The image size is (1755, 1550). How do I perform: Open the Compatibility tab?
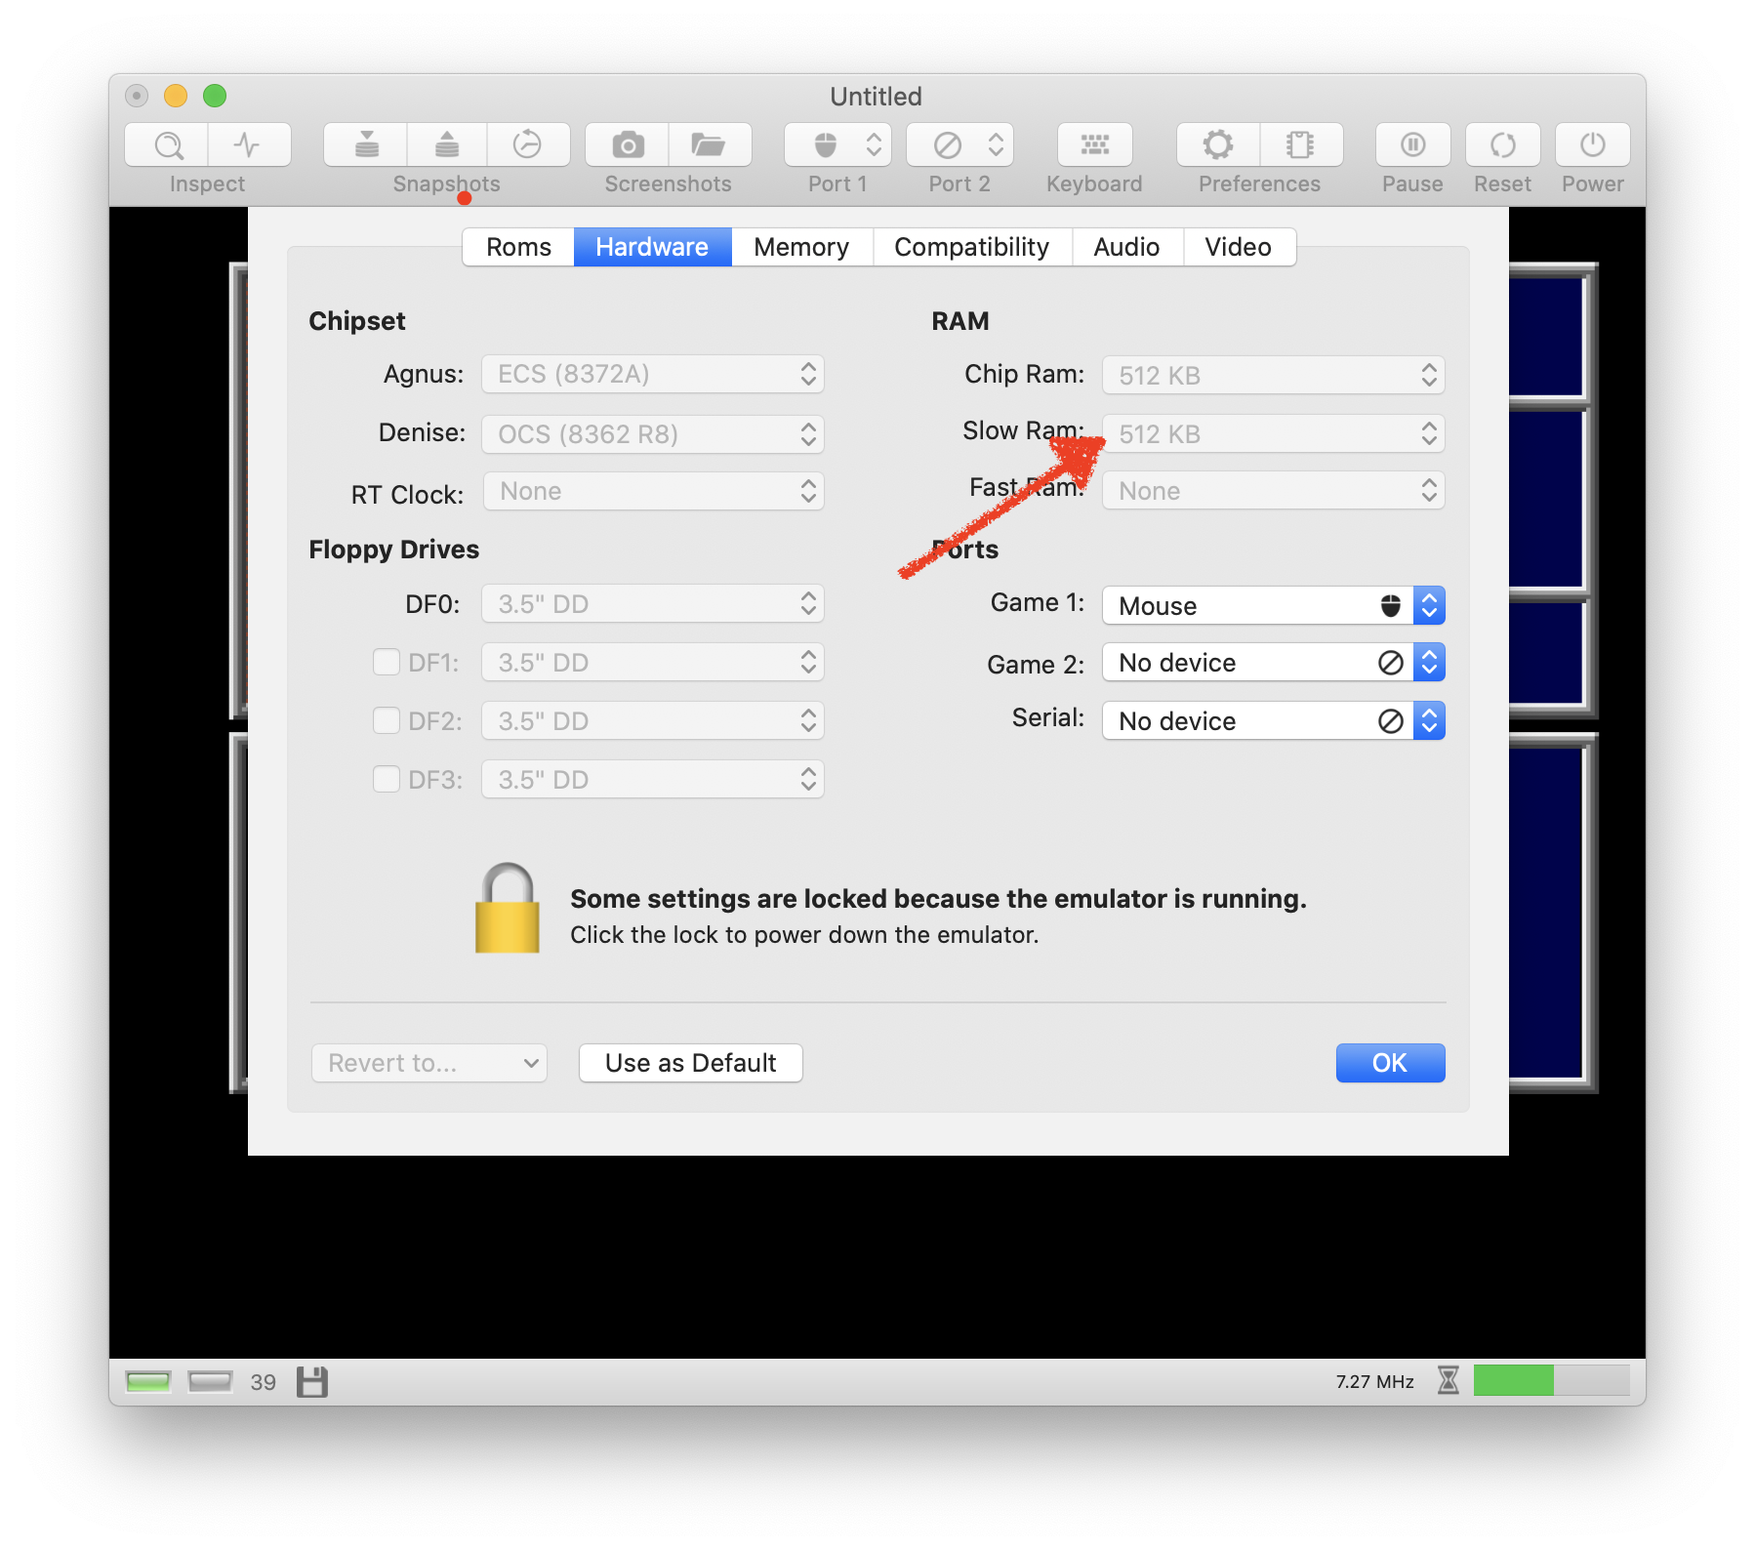click(971, 247)
